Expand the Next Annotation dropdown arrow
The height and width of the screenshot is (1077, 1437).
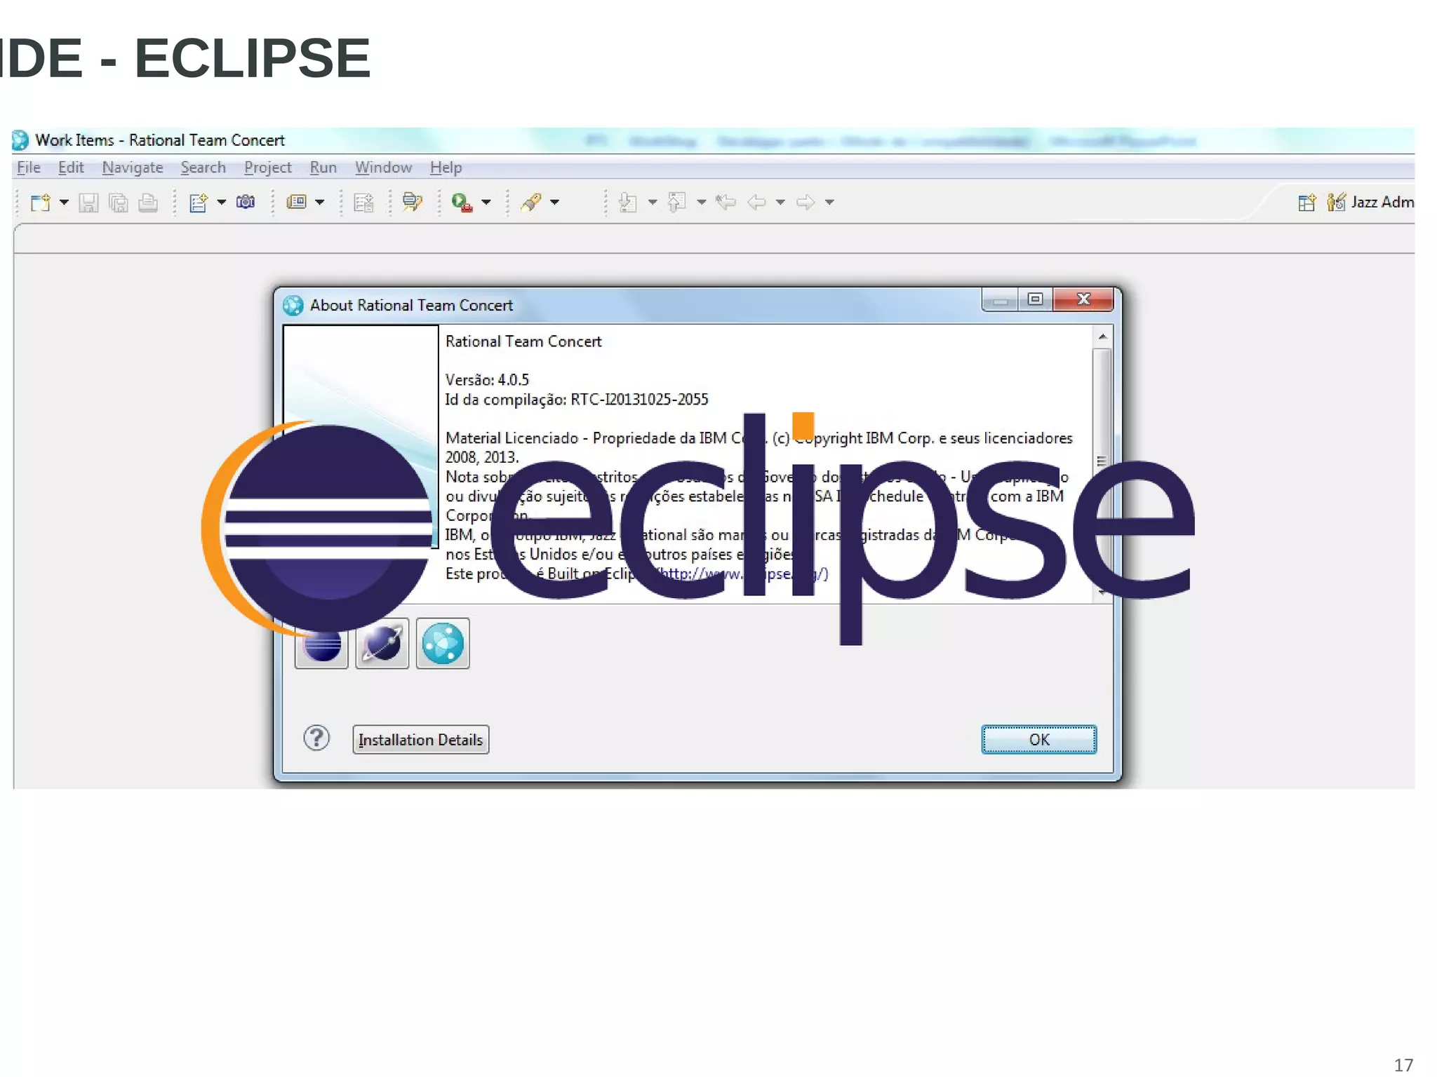pyautogui.click(x=653, y=203)
